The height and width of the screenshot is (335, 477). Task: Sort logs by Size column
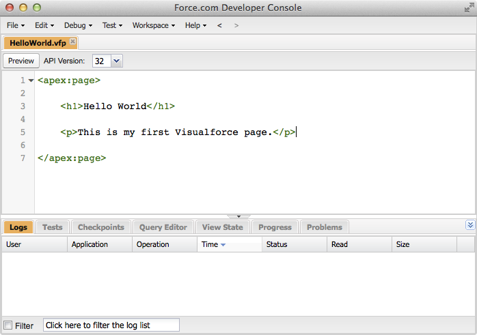[x=424, y=244]
